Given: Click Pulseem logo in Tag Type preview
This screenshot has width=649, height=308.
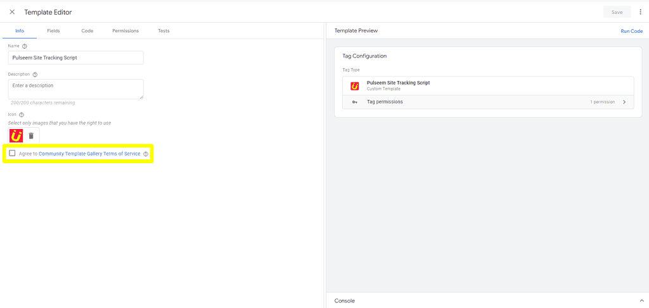Looking at the screenshot, I should [x=355, y=86].
